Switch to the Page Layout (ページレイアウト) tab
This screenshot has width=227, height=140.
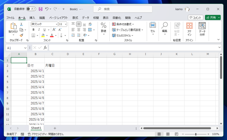tap(59, 18)
